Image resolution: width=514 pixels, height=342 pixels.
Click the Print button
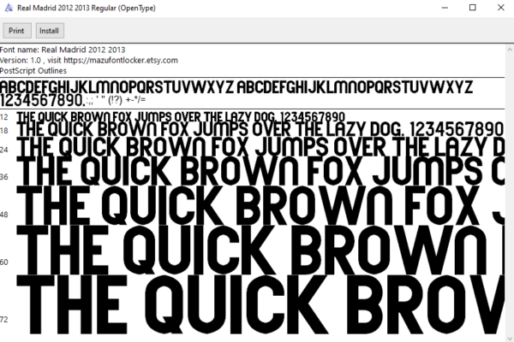pos(17,31)
